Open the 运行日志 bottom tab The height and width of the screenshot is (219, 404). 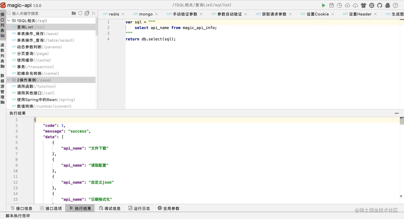tap(139, 208)
